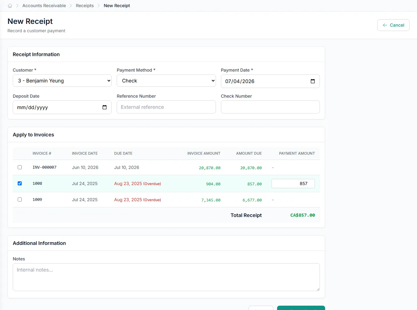The width and height of the screenshot is (417, 310).
Task: Click the Jun 10, 2026 invoice date
Action: [85, 167]
